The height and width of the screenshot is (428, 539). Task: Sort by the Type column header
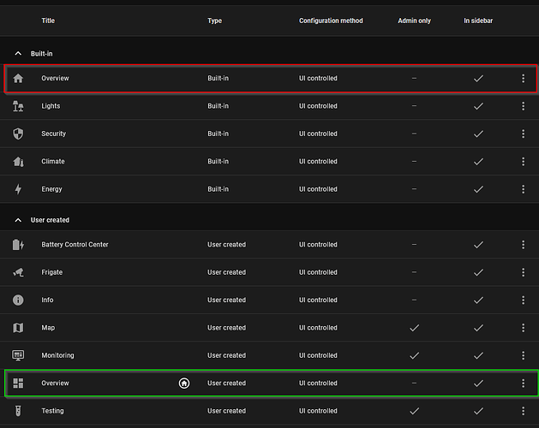point(214,21)
